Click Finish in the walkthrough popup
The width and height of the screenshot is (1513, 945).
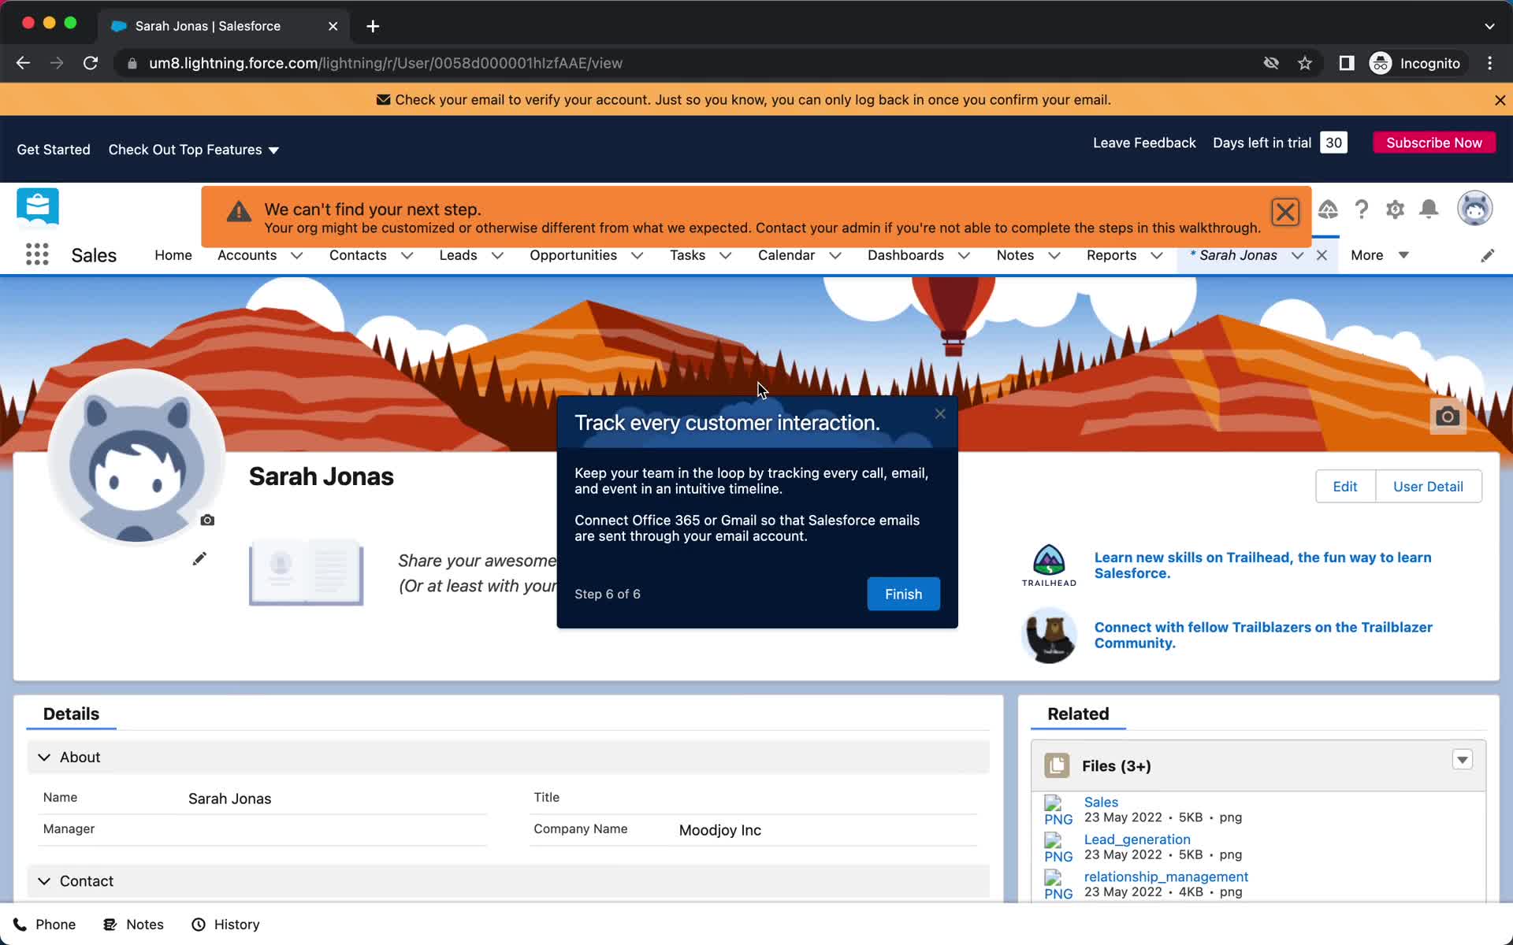[x=903, y=594]
